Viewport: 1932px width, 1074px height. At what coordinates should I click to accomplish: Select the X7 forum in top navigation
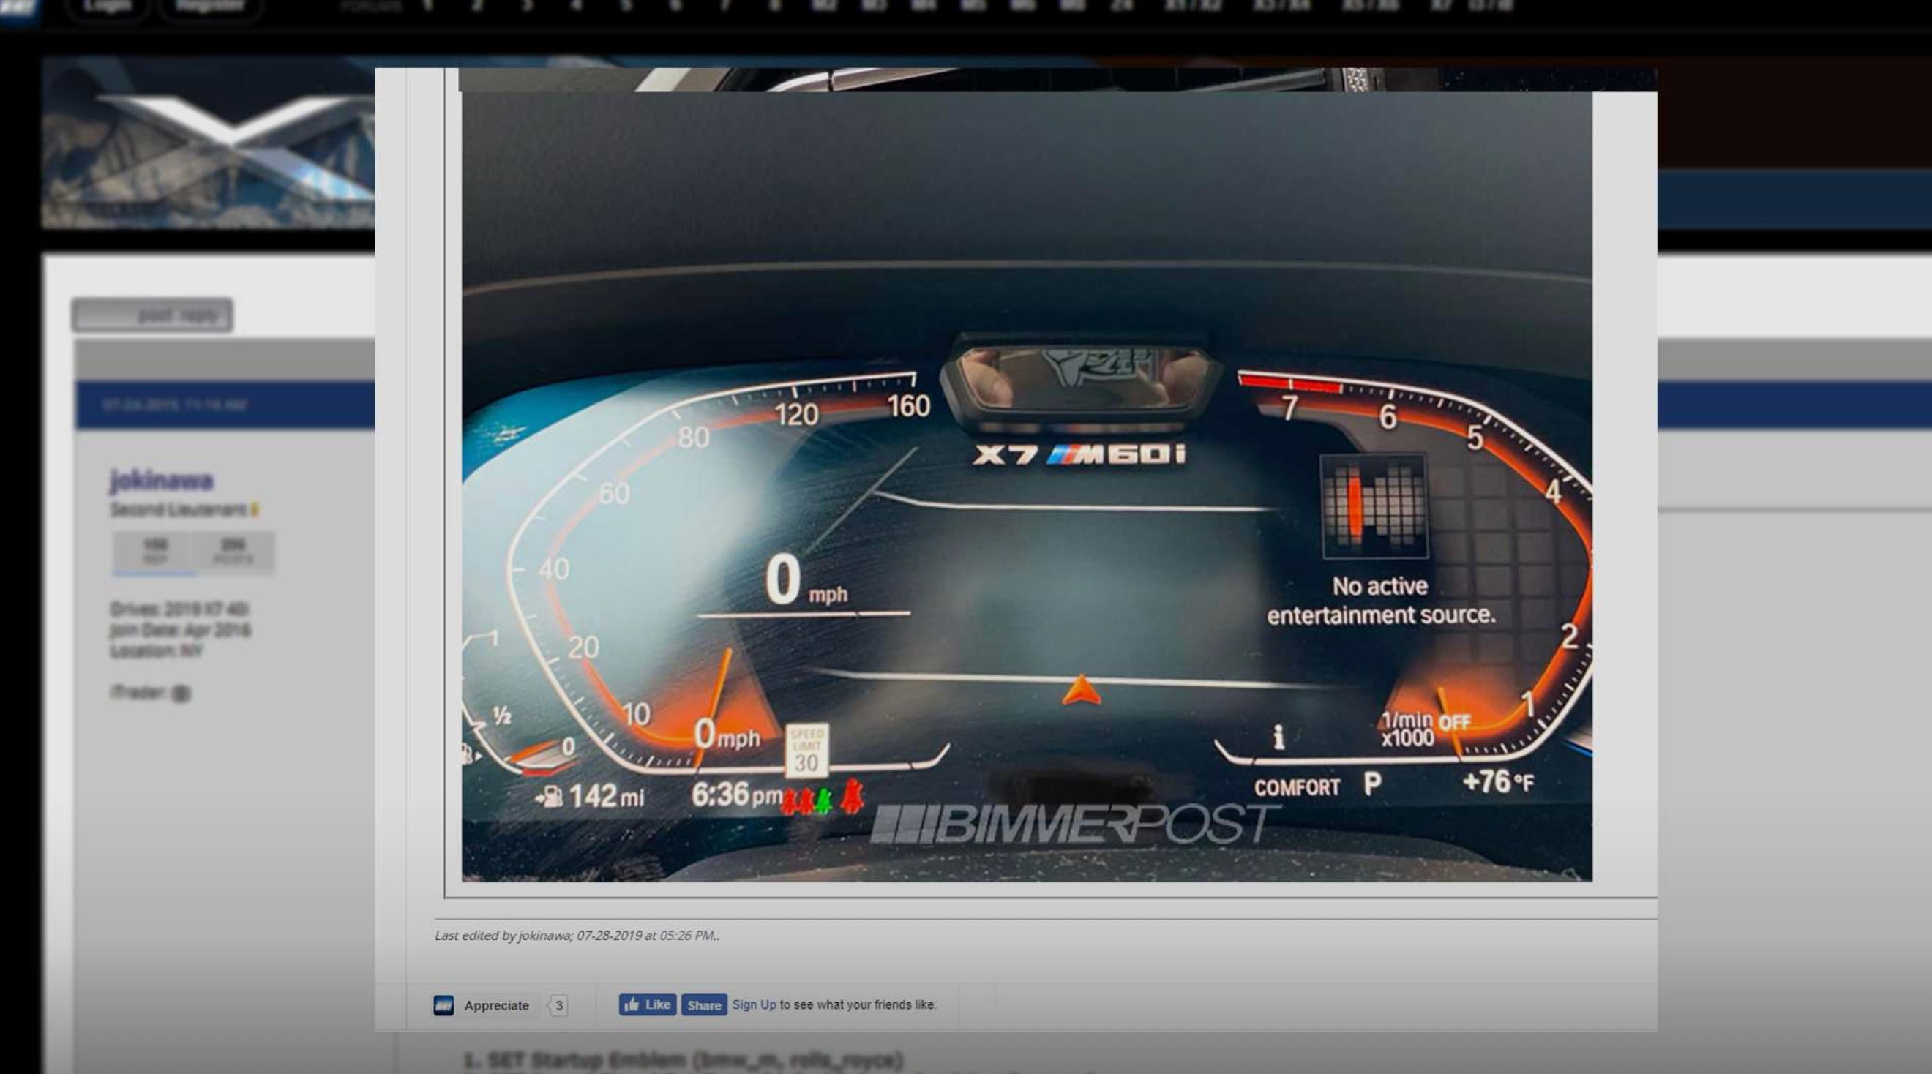(1441, 6)
